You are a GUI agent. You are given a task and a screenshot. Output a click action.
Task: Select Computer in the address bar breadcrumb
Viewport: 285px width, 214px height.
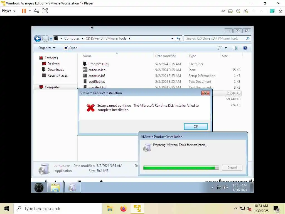(72, 38)
